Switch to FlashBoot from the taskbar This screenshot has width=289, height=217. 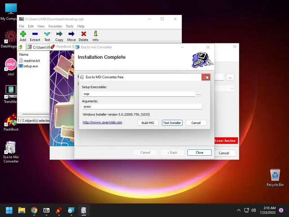tap(59, 210)
